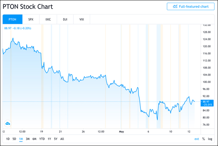Click the 88.97 current price label

[206, 101]
